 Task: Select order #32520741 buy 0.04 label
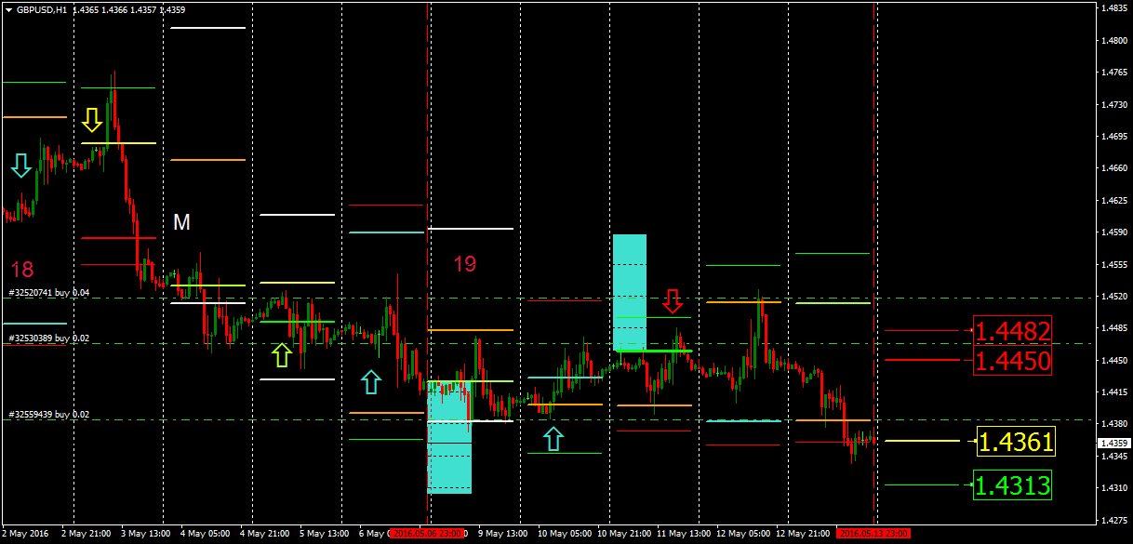pos(49,292)
